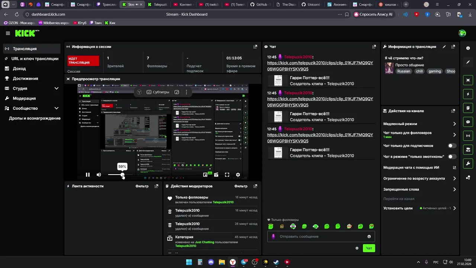The image size is (476, 268).
Task: Select the gaming tag chip
Action: 434,71
